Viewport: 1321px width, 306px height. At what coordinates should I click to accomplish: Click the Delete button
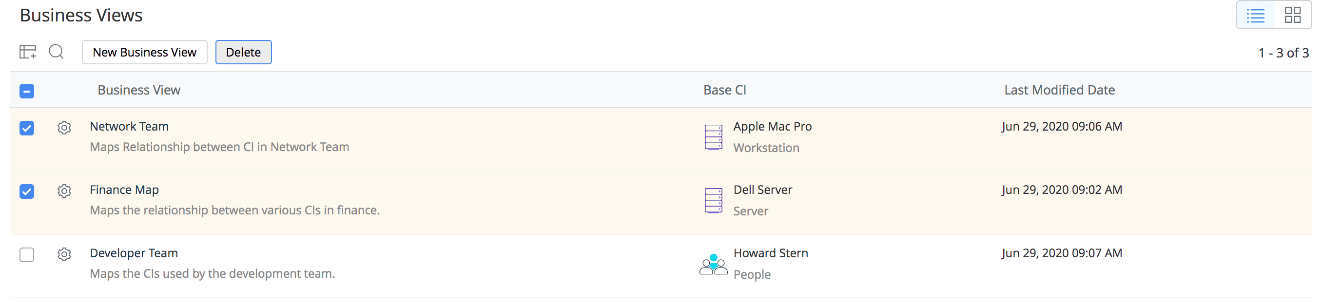(243, 52)
